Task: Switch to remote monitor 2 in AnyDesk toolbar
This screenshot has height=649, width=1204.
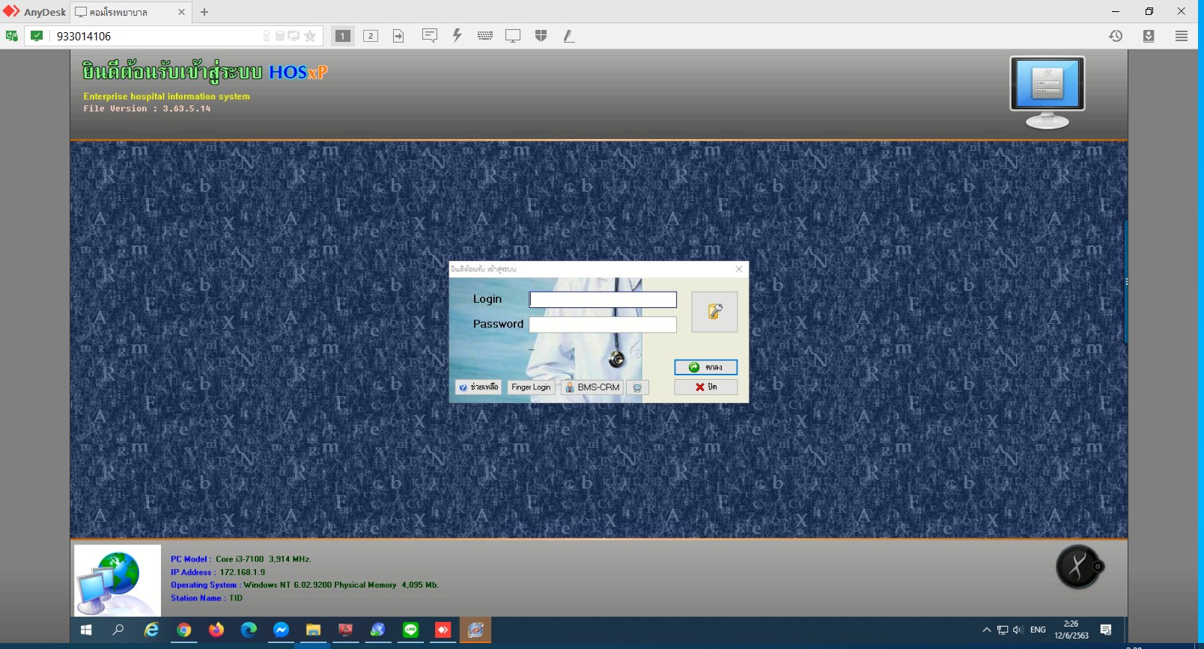Action: point(371,36)
